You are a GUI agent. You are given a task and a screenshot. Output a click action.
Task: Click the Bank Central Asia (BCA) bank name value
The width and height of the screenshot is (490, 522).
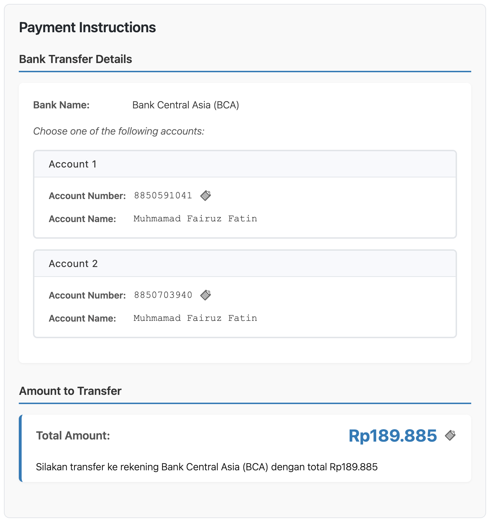pyautogui.click(x=185, y=105)
